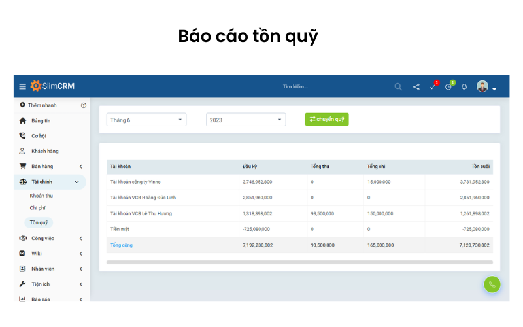
Task: Go to Bảng tin menu label
Action: [41, 120]
